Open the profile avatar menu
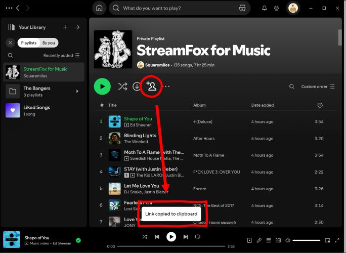Viewport: 346px width, 253px height. click(x=293, y=8)
